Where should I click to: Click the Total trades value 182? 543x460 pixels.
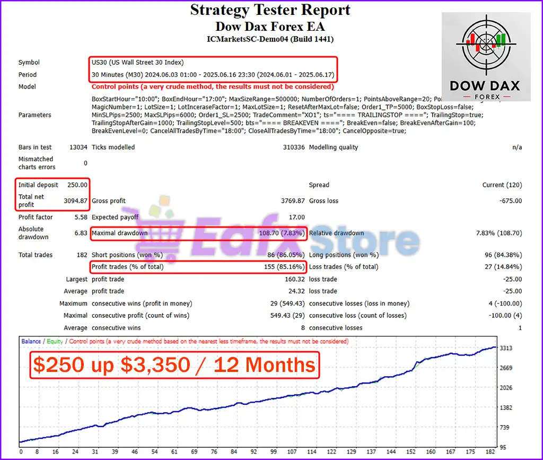click(x=82, y=255)
